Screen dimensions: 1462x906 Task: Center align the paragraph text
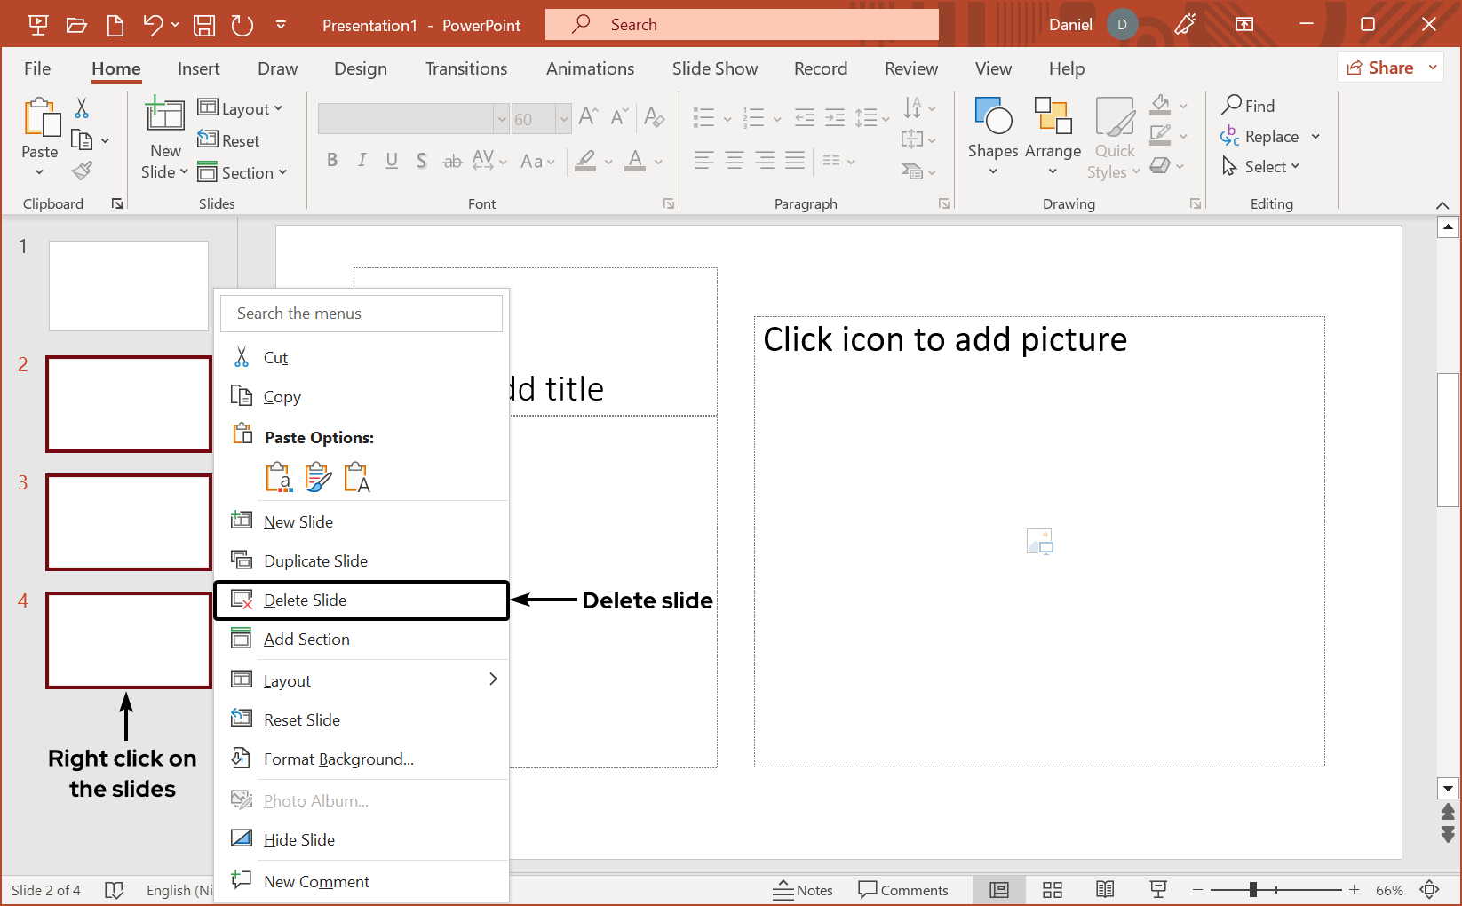[734, 160]
